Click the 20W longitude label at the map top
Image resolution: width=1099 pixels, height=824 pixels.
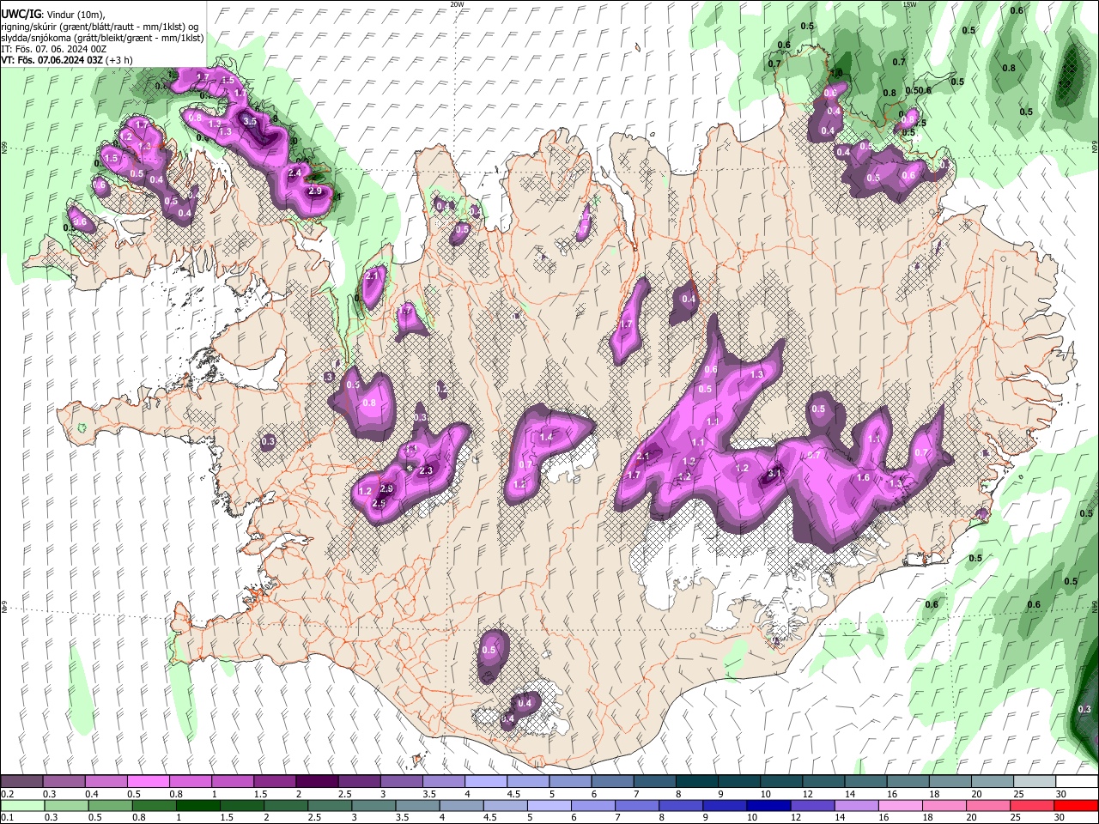click(457, 4)
